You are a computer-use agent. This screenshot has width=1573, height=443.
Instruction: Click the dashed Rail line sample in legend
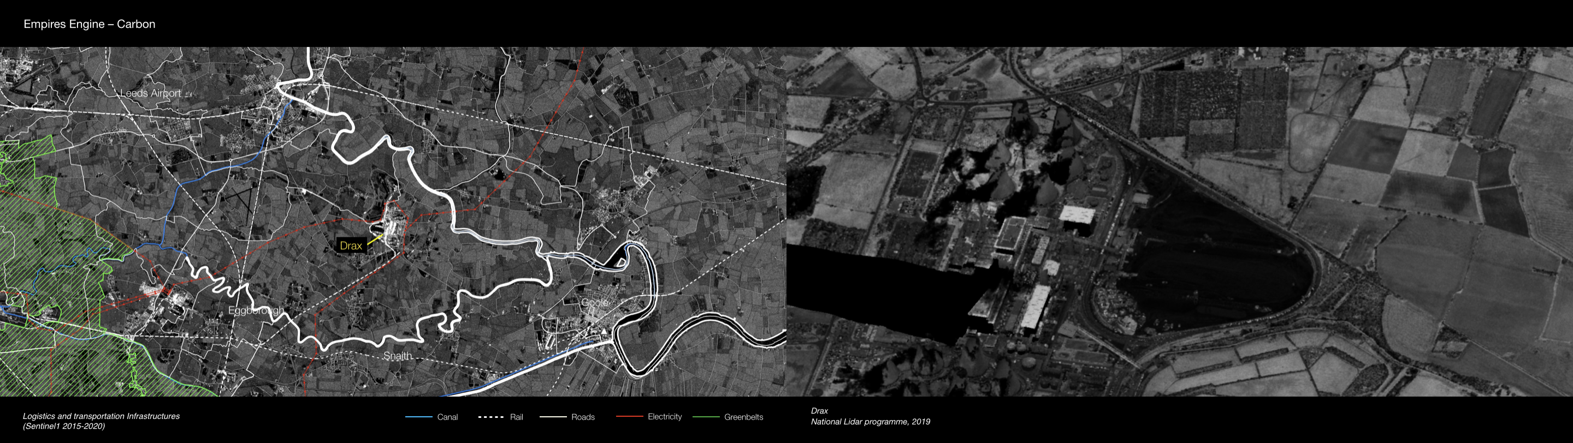490,417
